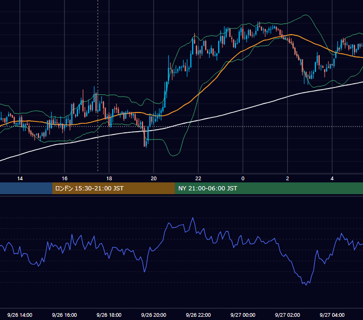
Task: Click hour label 2 on price chart axis
Action: click(x=288, y=179)
